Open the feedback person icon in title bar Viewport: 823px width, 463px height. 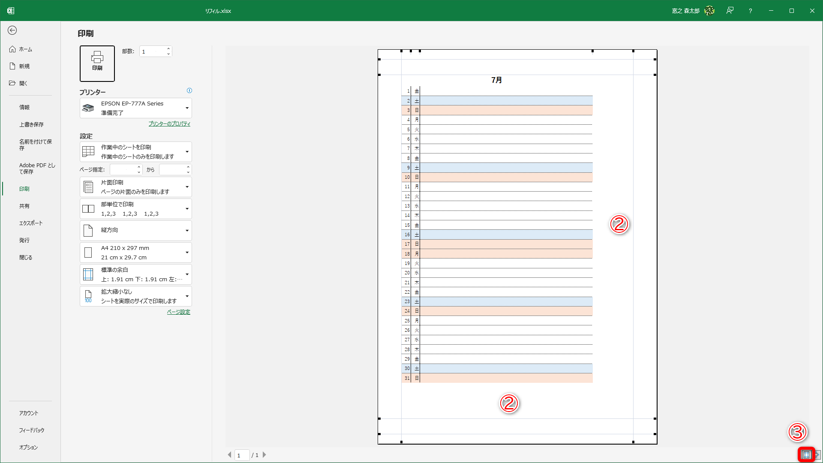(730, 11)
